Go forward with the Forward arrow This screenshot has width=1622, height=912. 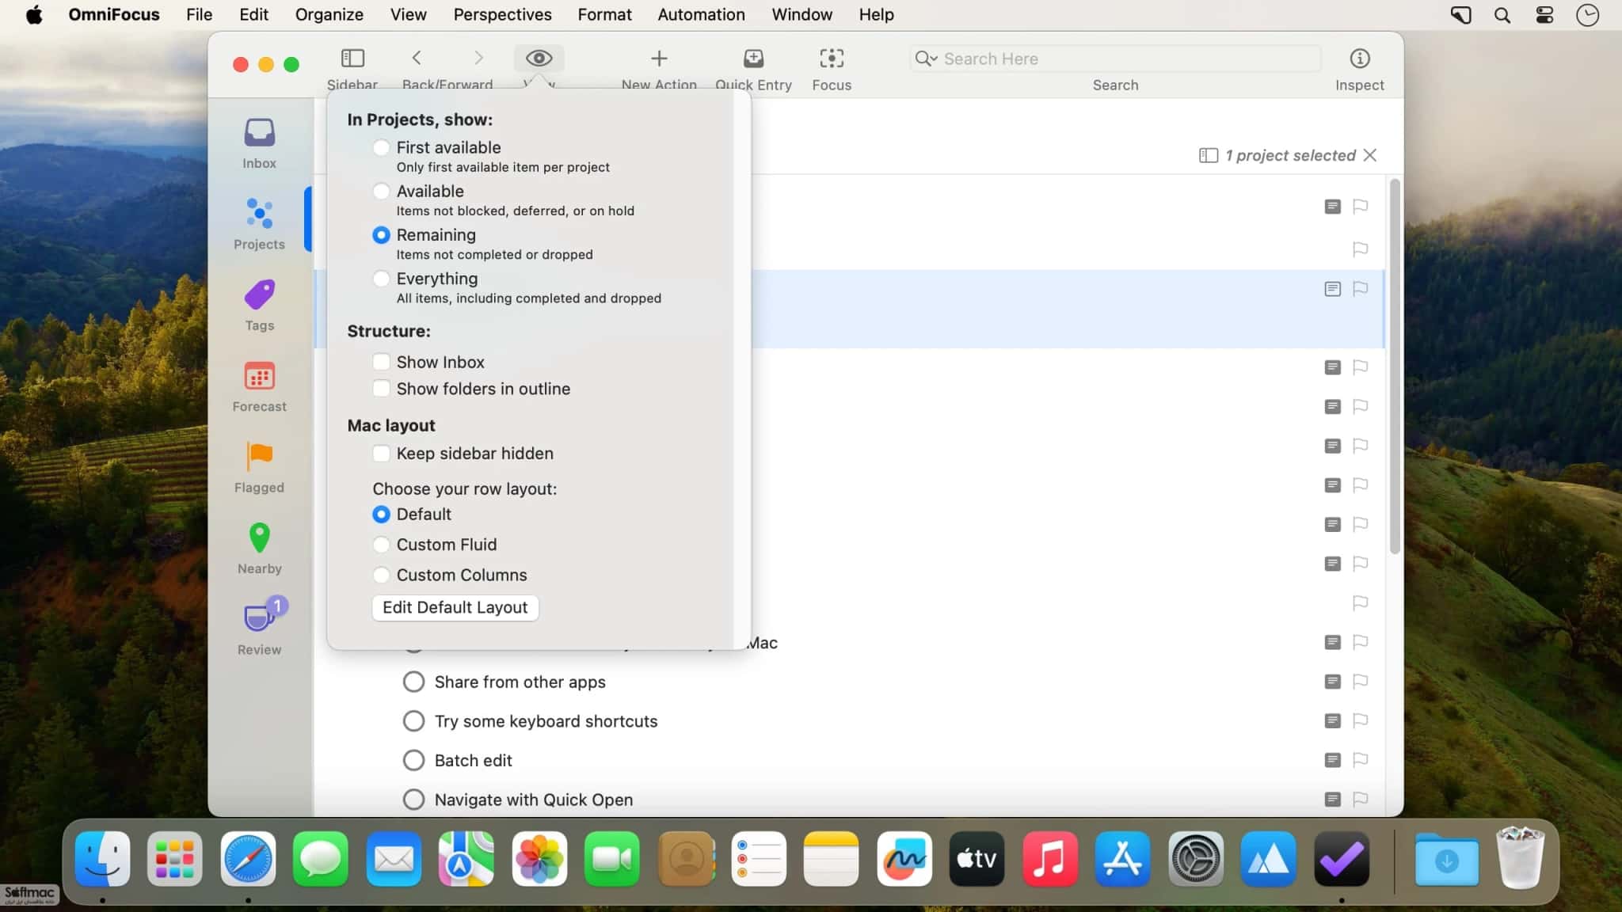click(478, 58)
